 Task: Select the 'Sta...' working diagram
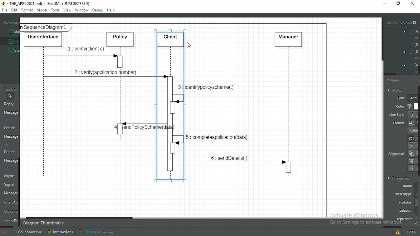14,50
